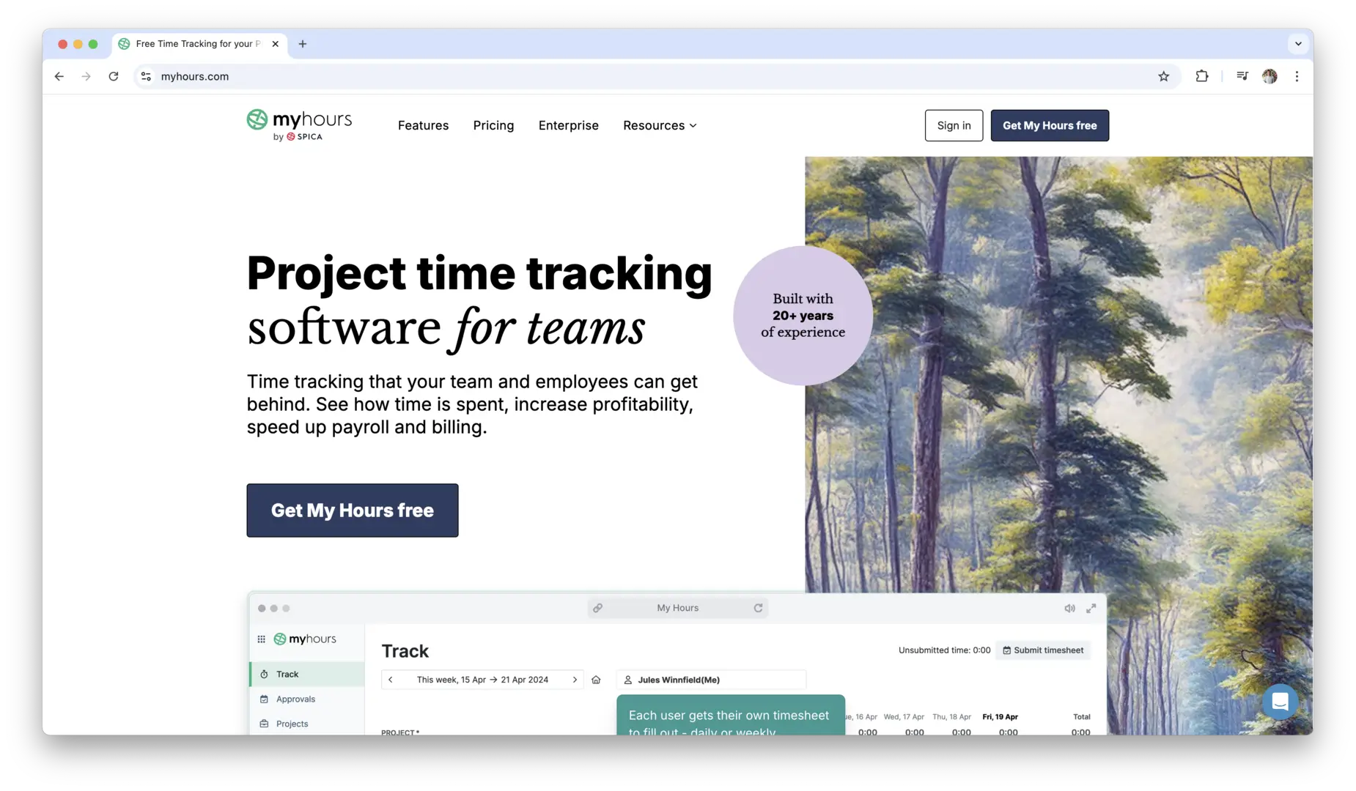Image resolution: width=1356 pixels, height=791 pixels.
Task: Expand the Resources dropdown
Action: coord(660,125)
